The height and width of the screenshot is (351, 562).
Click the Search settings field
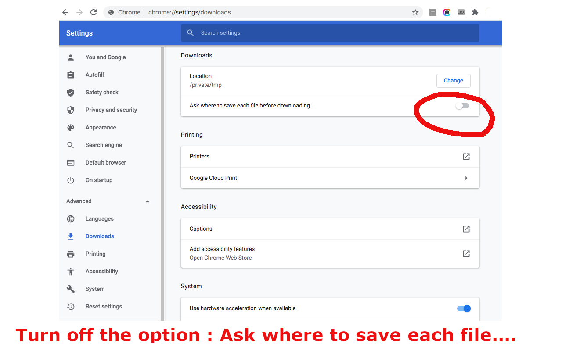pos(330,33)
